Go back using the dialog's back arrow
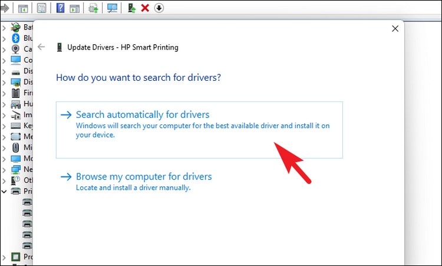This screenshot has width=442, height=266. click(x=41, y=47)
